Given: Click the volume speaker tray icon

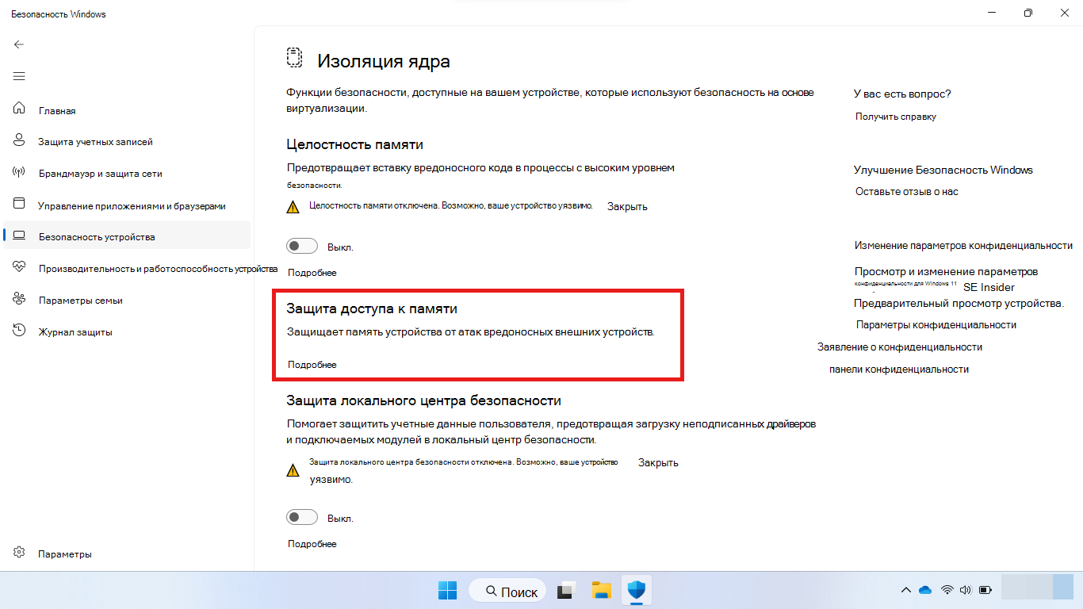Looking at the screenshot, I should click(x=966, y=590).
